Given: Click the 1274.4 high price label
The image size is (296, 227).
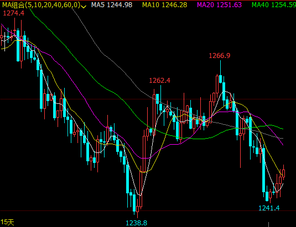Looking at the screenshot, I should pos(14,13).
